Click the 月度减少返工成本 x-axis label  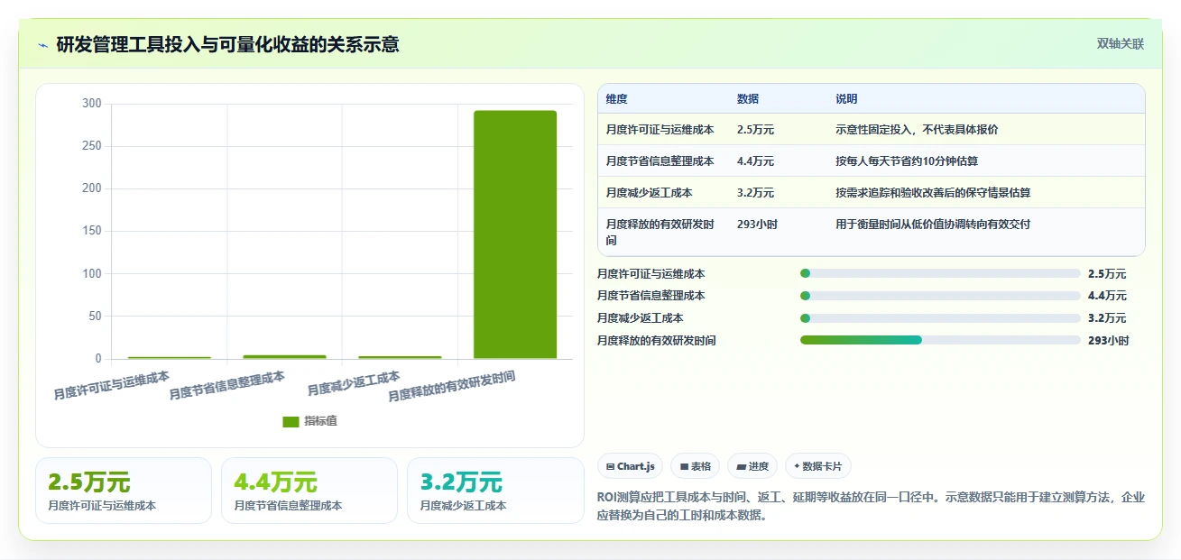point(354,383)
